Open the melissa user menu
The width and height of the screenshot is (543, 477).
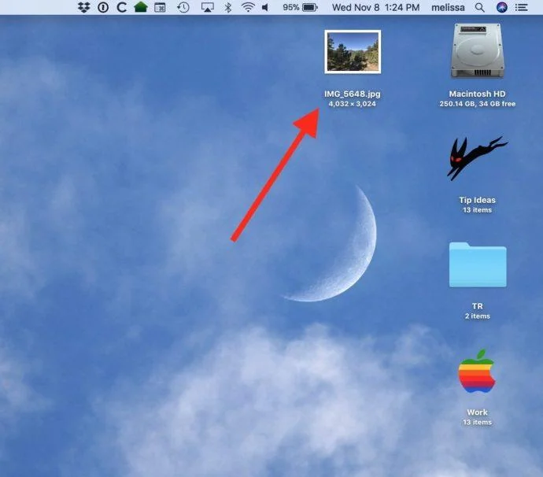(x=448, y=7)
